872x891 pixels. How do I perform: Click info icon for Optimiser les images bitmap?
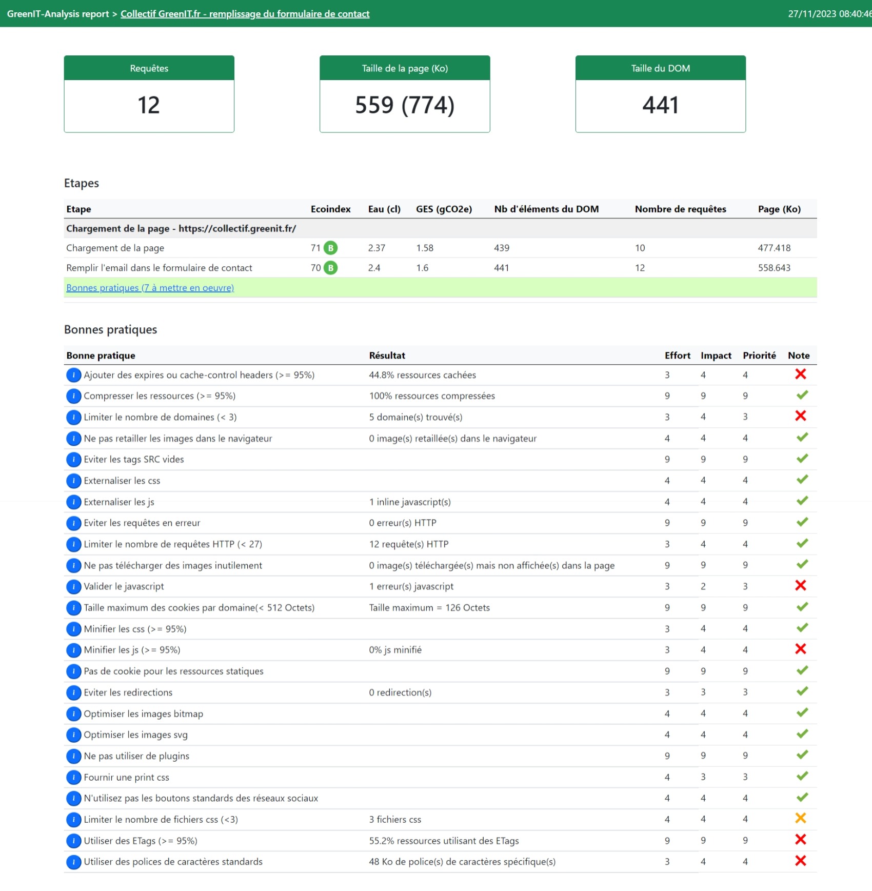(x=73, y=714)
